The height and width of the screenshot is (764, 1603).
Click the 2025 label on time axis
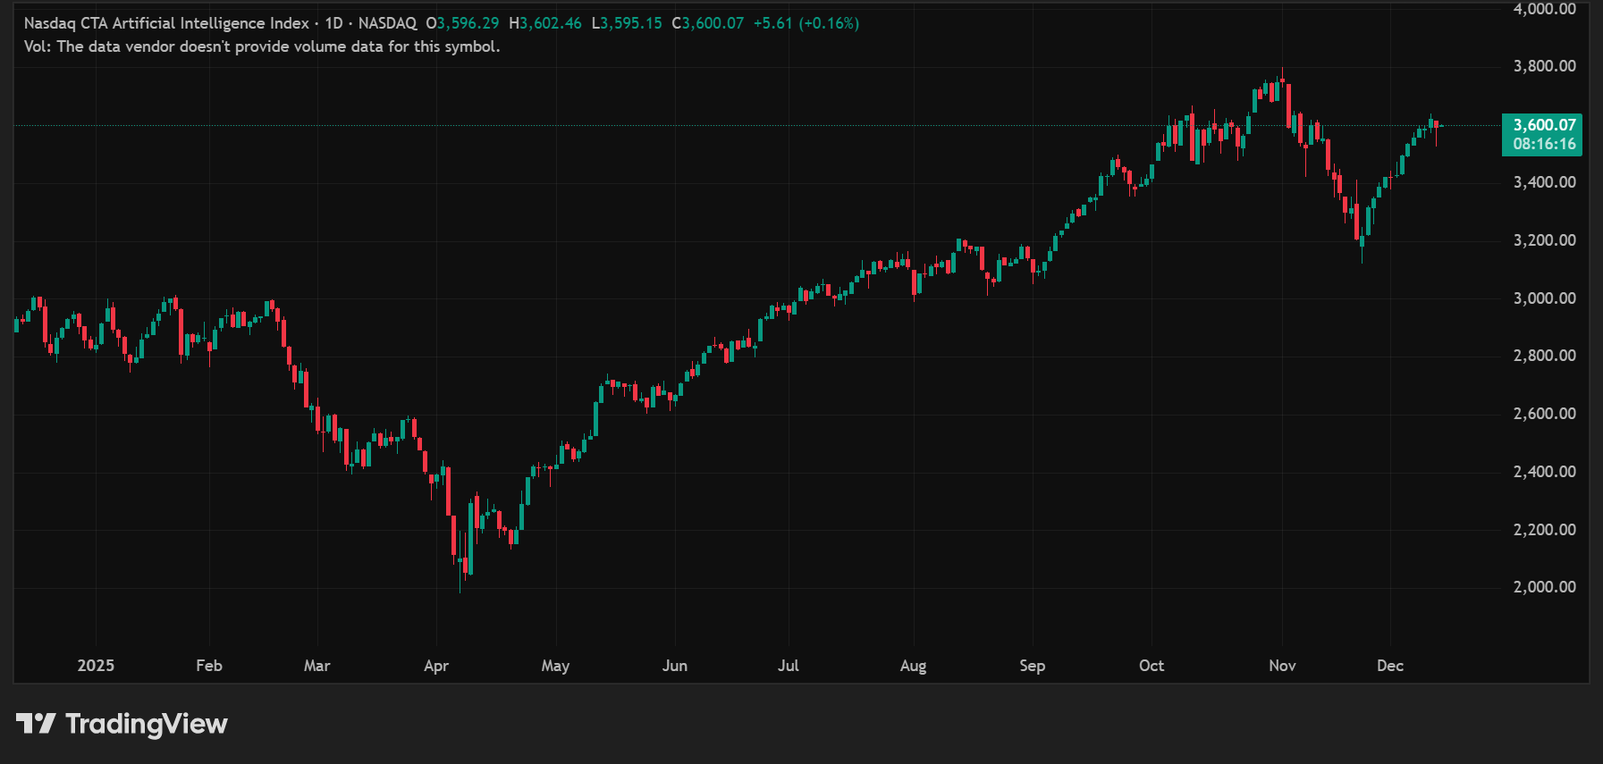point(96,666)
